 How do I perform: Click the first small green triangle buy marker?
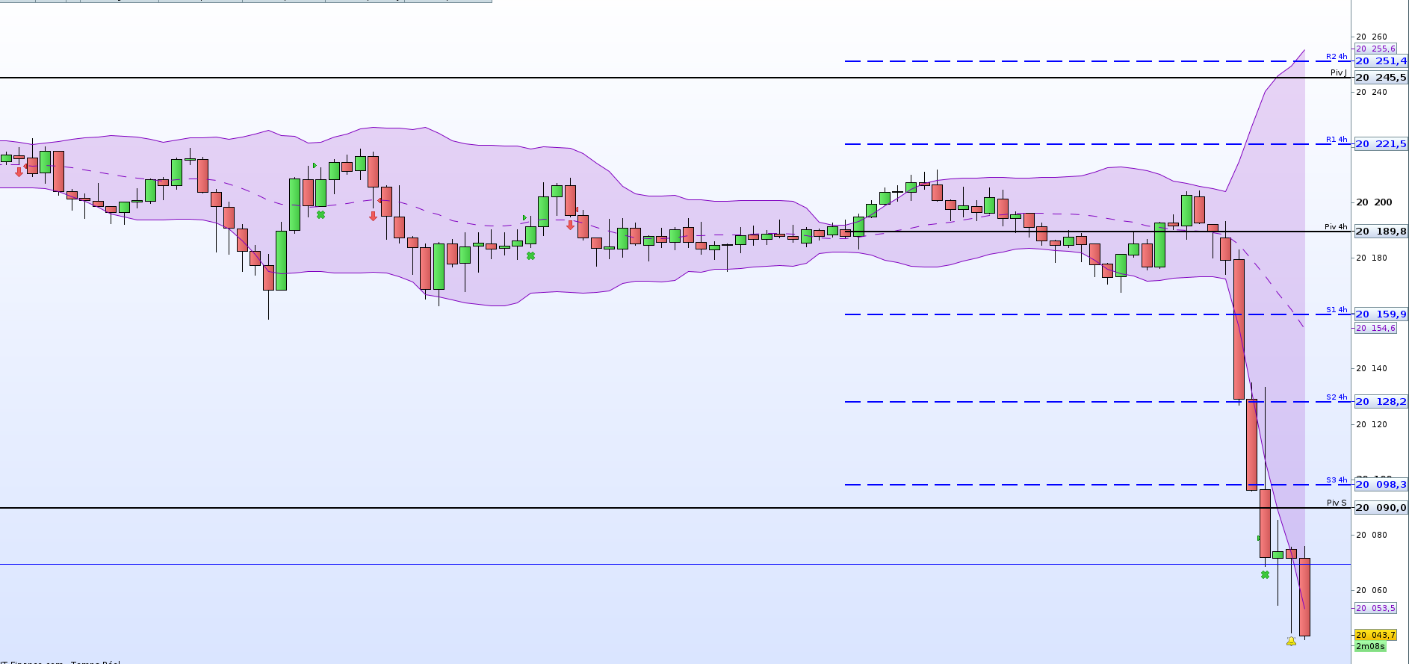315,165
